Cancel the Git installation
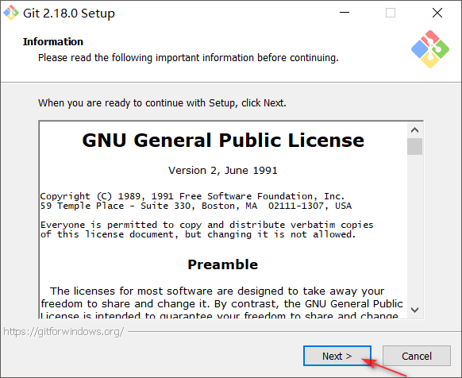462x378 pixels. coord(417,356)
